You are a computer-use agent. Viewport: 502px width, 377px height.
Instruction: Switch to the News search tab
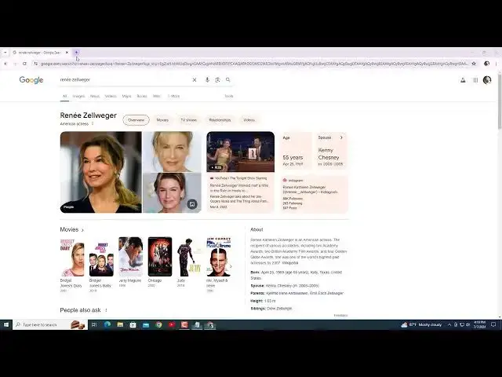pyautogui.click(x=95, y=96)
